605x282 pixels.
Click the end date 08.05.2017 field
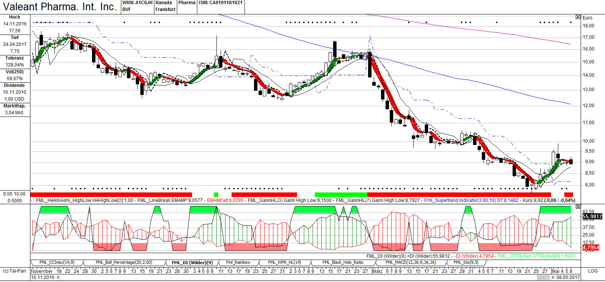568,277
